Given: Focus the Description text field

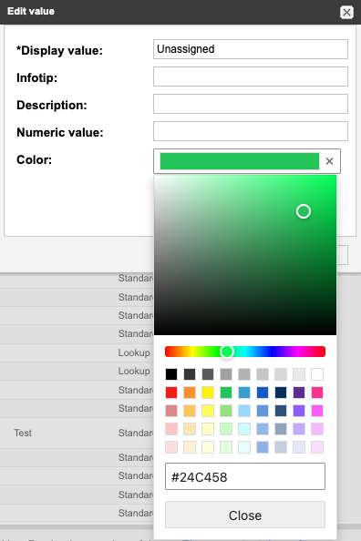Looking at the screenshot, I should (251, 104).
